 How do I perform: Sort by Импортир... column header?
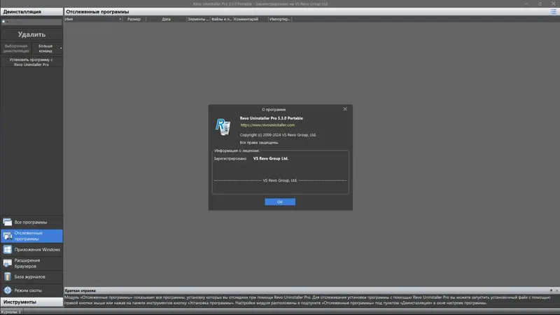click(280, 20)
